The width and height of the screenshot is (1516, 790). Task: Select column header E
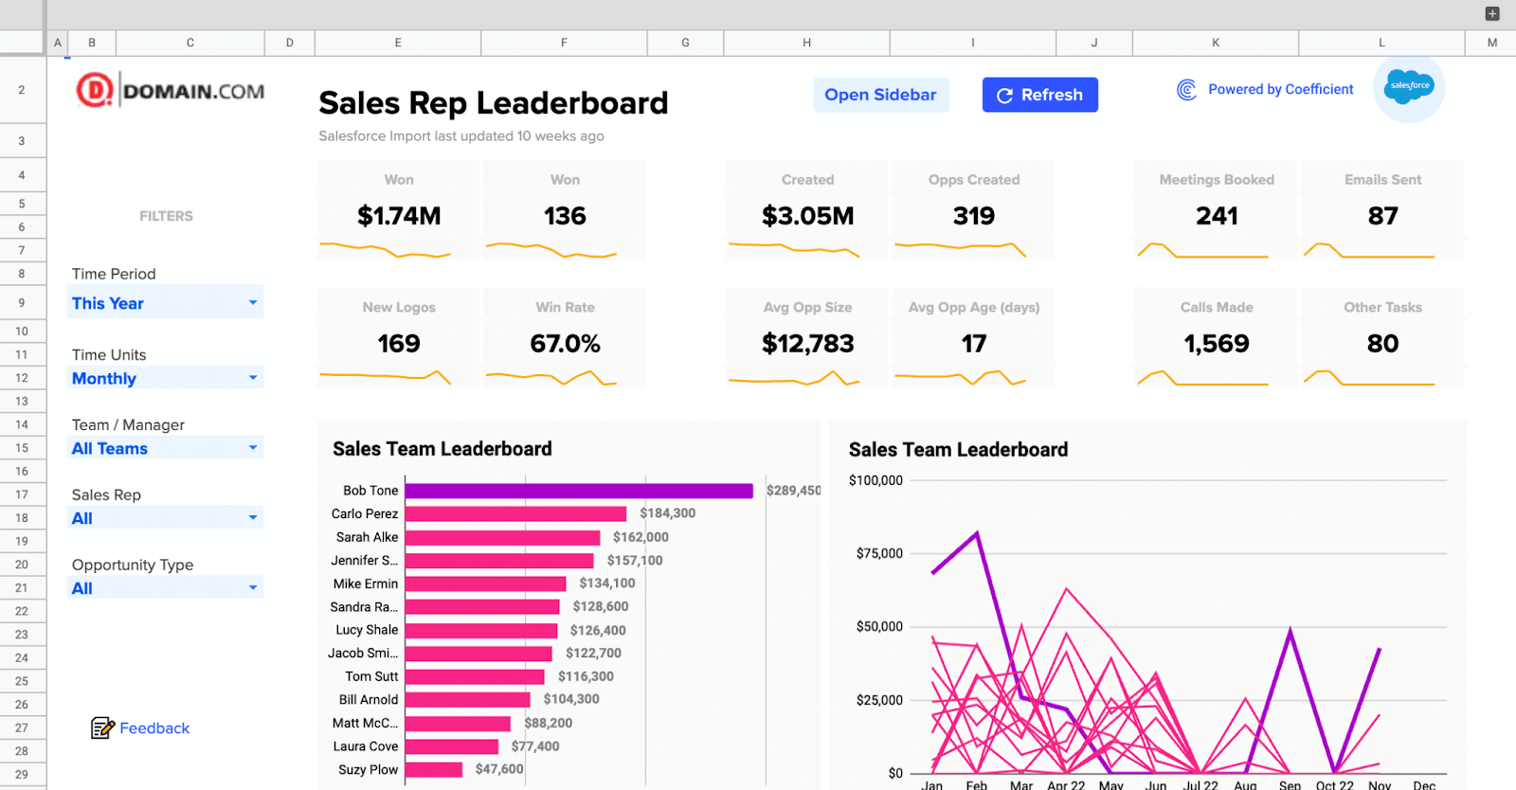tap(398, 43)
